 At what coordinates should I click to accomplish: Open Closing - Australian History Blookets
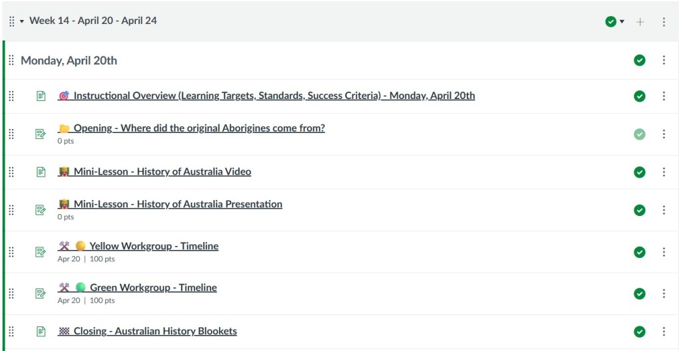(x=155, y=331)
